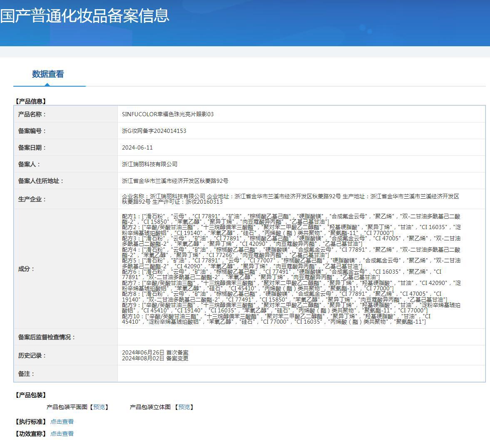Screen dimensions: 490x447
Task: Select 浙江瑞丽科技有限公司 in the 备案人 row
Action: point(150,164)
